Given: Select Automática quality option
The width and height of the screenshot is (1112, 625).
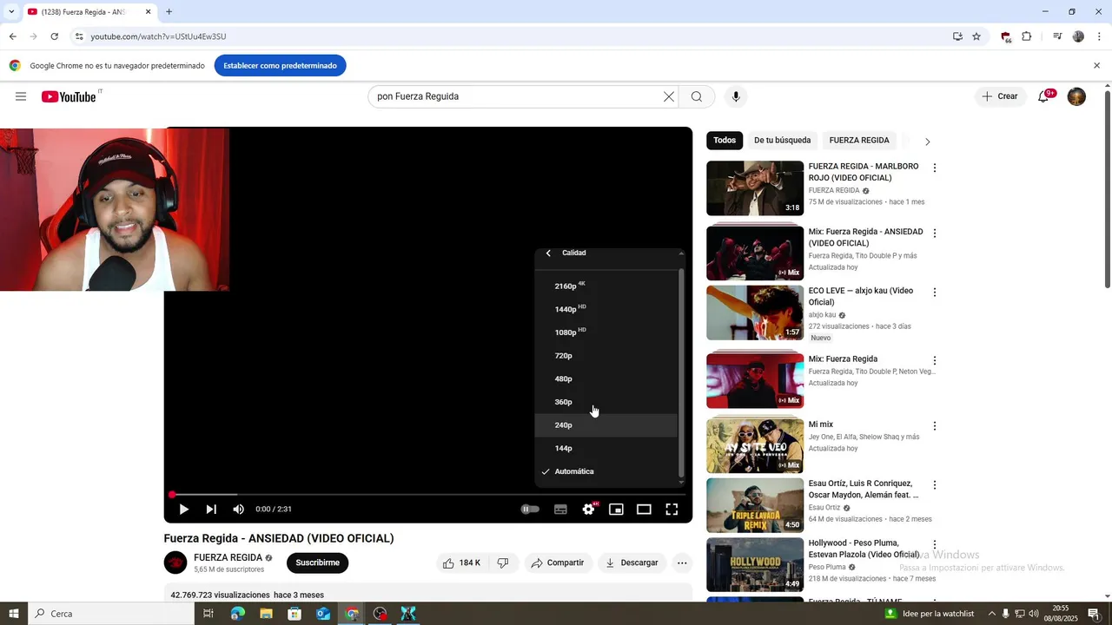Looking at the screenshot, I should pos(606,471).
